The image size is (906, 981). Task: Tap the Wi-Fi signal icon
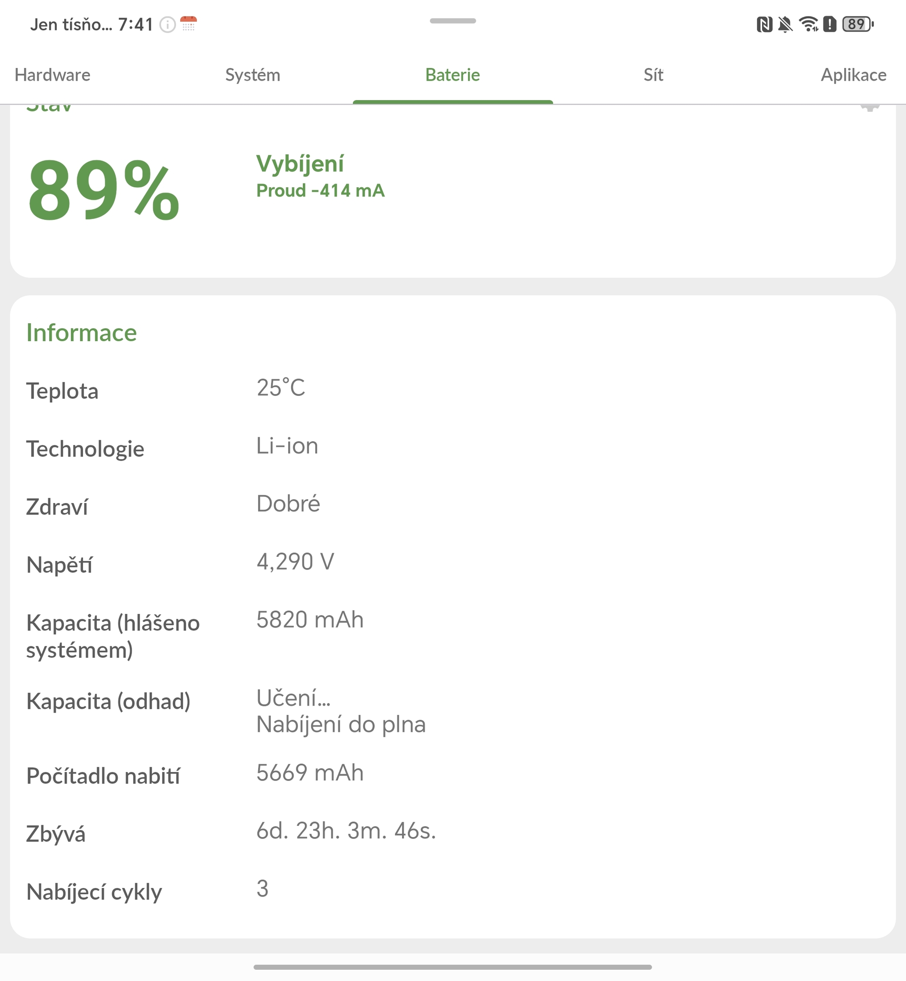pos(808,24)
